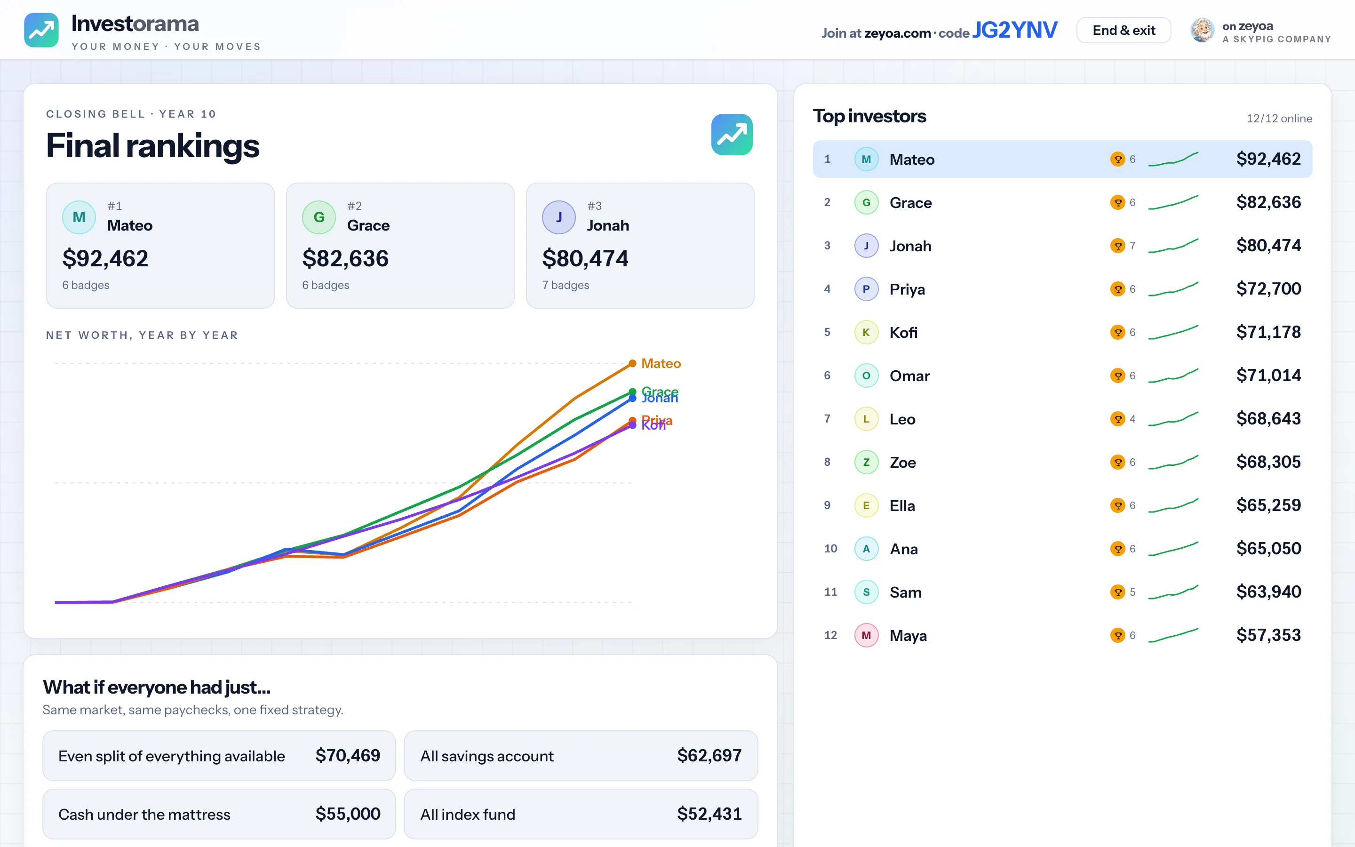Click the 'Top investors' heading
Image resolution: width=1355 pixels, height=847 pixels.
(869, 117)
